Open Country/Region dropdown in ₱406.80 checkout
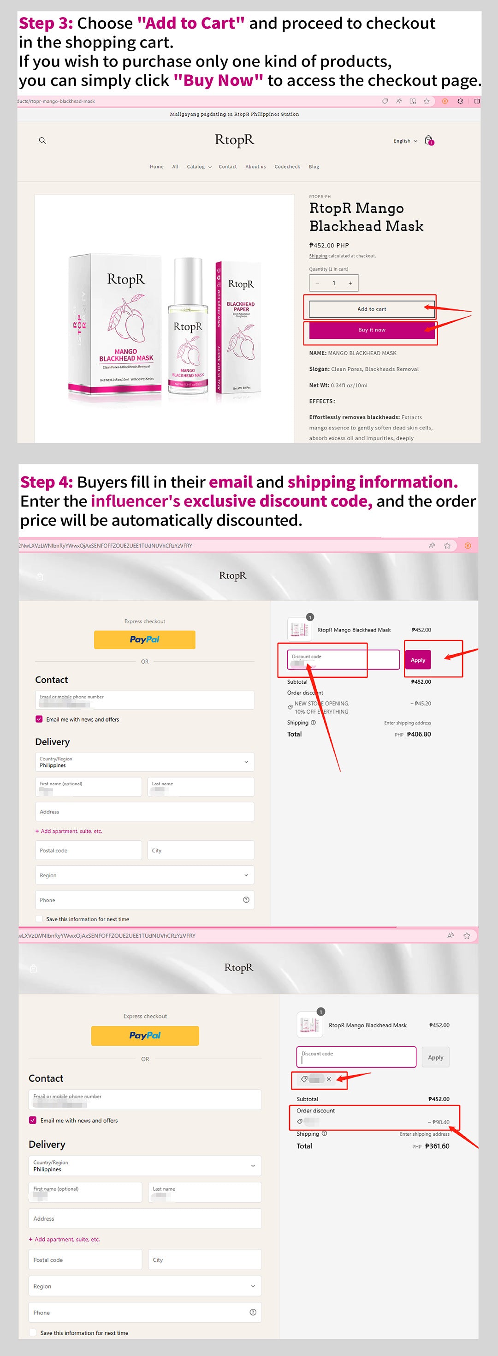This screenshot has height=1356, width=498. (x=145, y=762)
